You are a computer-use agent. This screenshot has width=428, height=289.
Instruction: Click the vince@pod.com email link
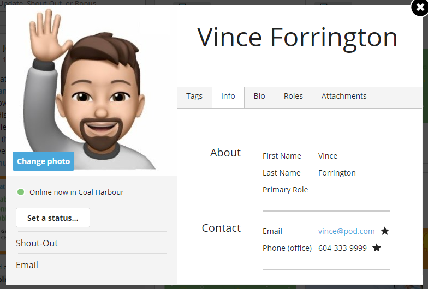[347, 231]
